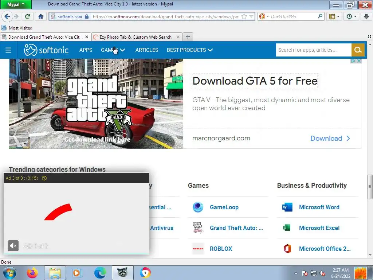Open the ARTICLES menu item
Image resolution: width=373 pixels, height=280 pixels.
[147, 50]
